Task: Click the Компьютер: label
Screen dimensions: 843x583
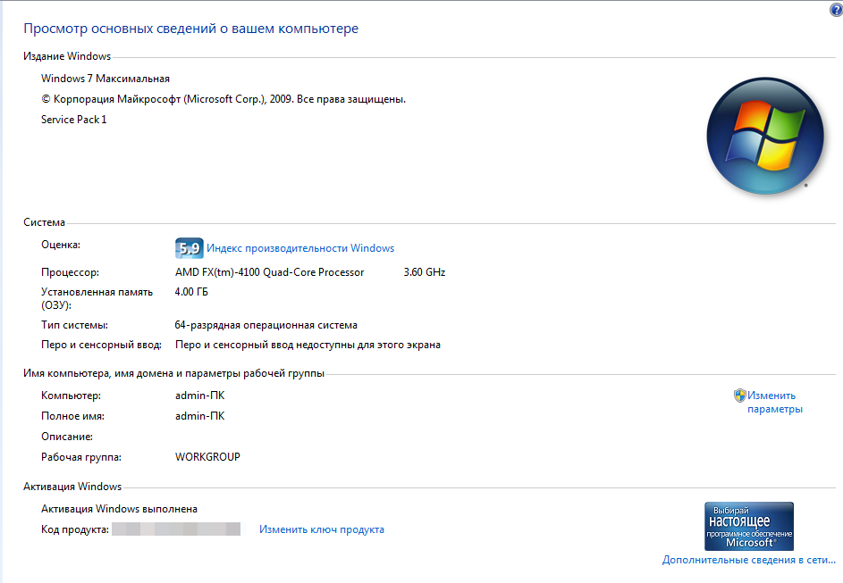Action: (x=71, y=396)
